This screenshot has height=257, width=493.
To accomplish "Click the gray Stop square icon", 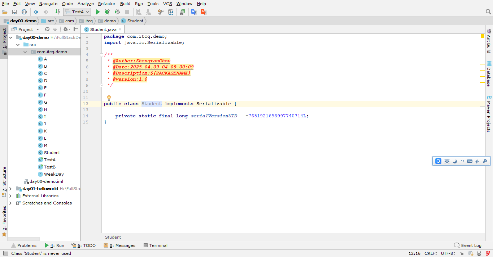I will [127, 12].
